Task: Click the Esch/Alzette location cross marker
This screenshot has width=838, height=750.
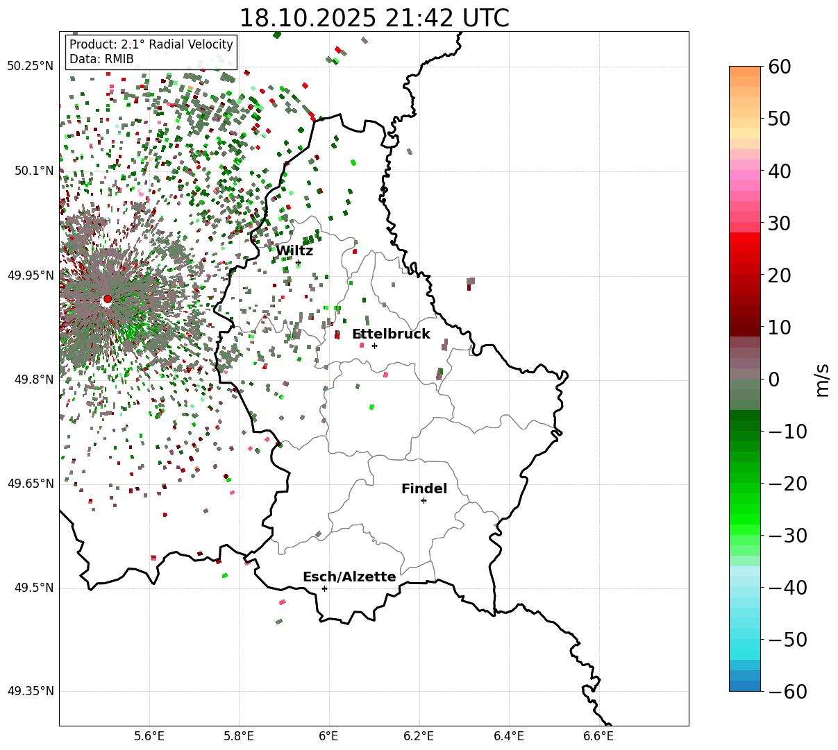Action: click(324, 588)
